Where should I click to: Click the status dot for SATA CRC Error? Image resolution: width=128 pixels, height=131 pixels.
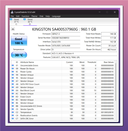pos(13,119)
